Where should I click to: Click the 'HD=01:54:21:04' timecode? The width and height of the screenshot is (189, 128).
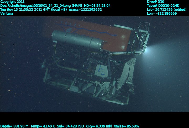[97, 6]
